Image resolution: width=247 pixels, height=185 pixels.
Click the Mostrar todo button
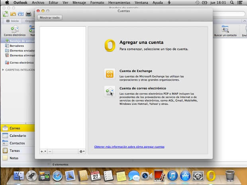tap(50, 18)
